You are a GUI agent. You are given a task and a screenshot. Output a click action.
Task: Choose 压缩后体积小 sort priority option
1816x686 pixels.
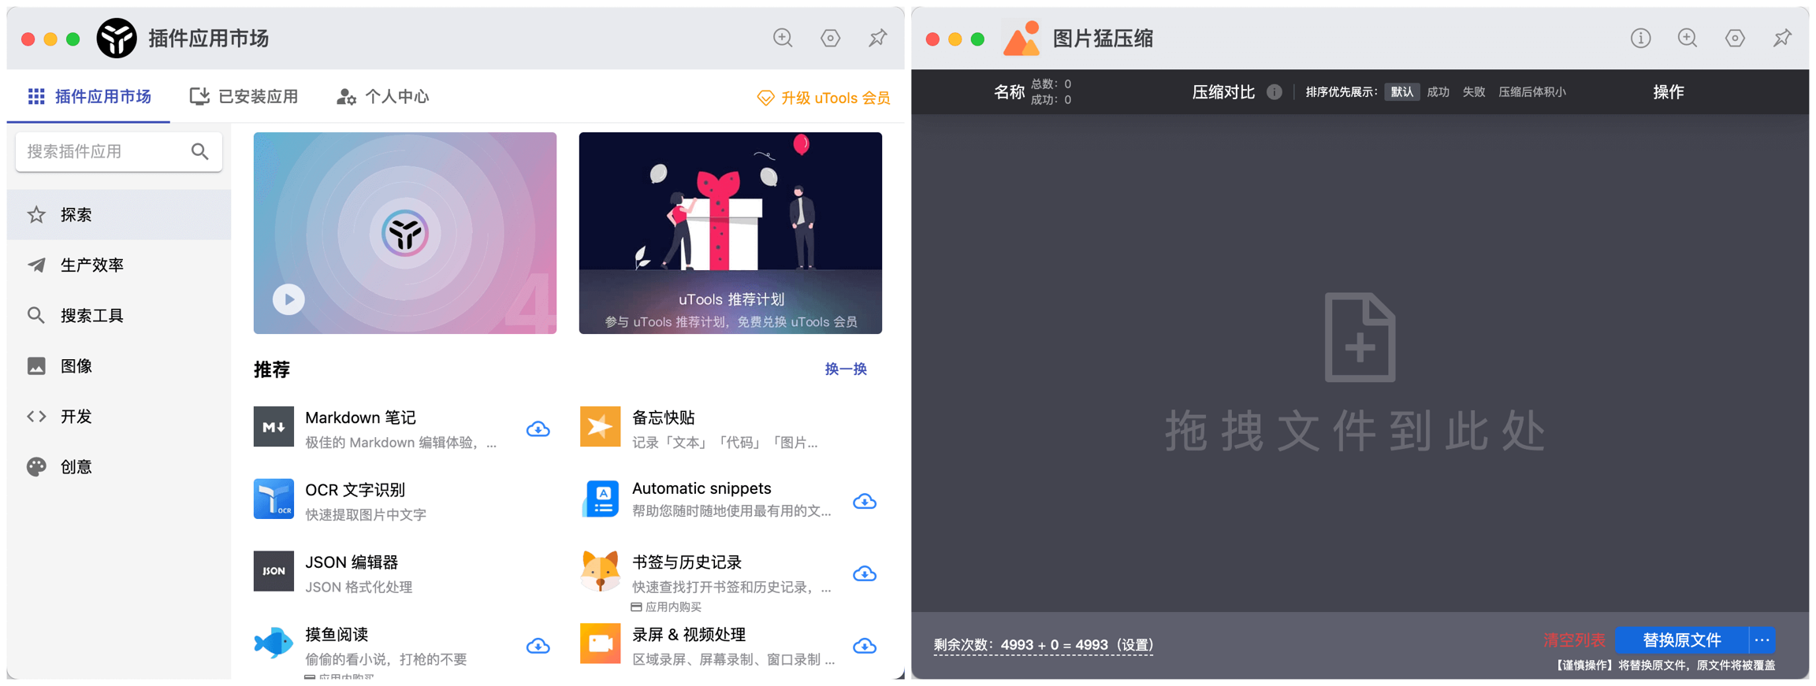pyautogui.click(x=1531, y=92)
